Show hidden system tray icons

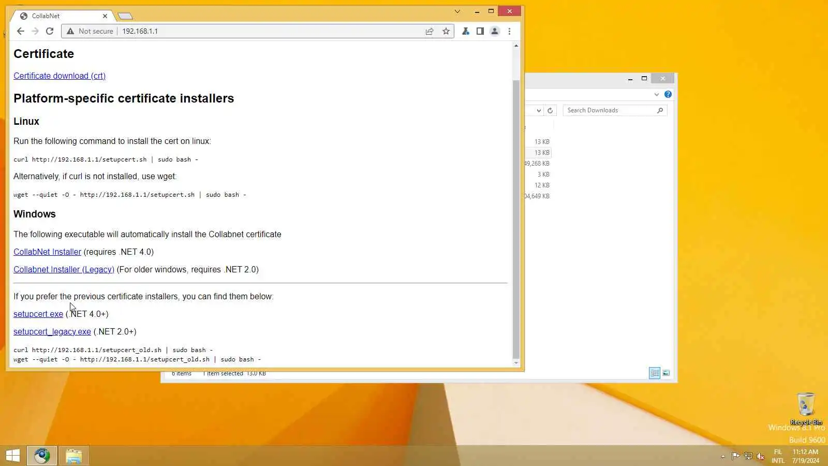coord(723,456)
